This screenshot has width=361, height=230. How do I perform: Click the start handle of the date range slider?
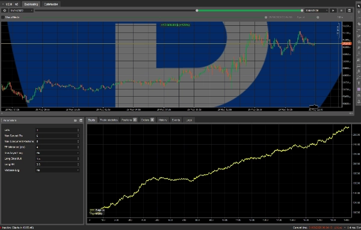(x=197, y=11)
